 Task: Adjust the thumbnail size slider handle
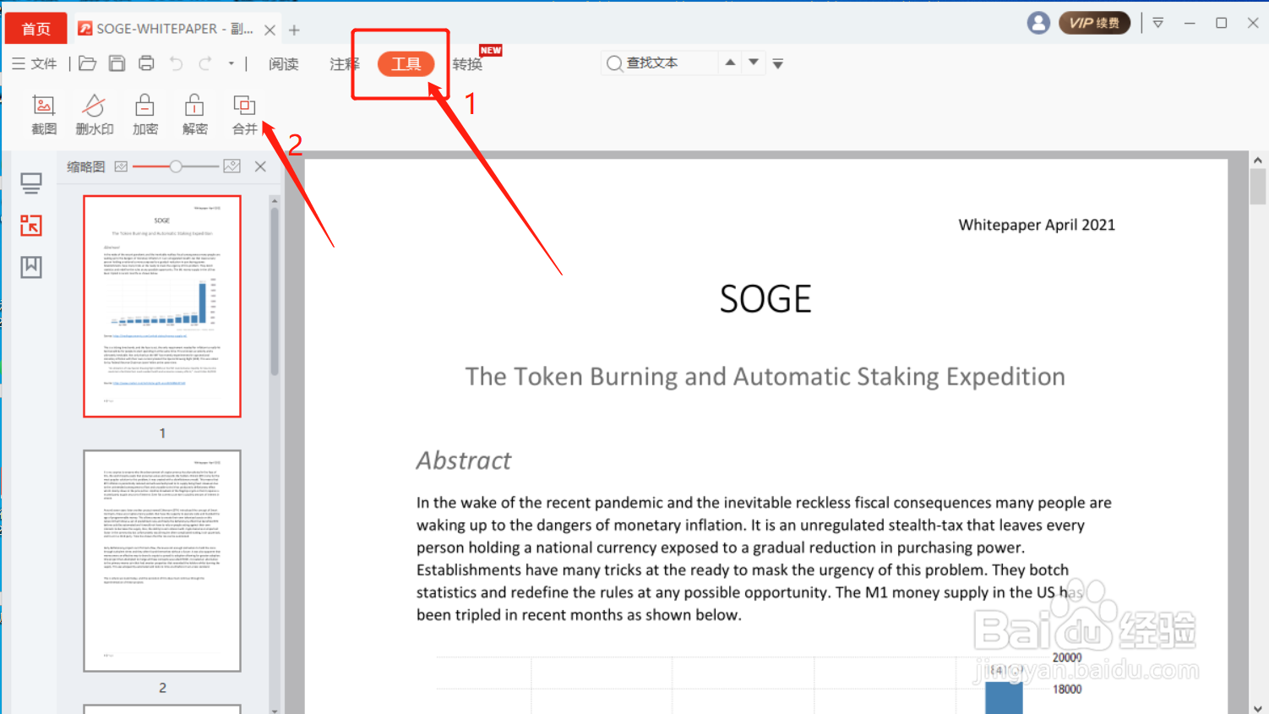coord(176,166)
